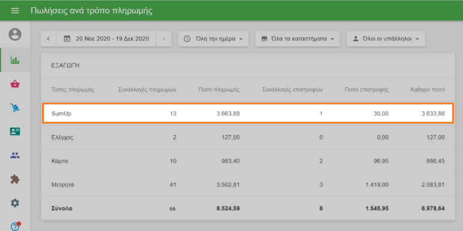Open date range 20 Νοε 2020 - 19 Δεκ 2020
The image size is (463, 231).
[106, 38]
